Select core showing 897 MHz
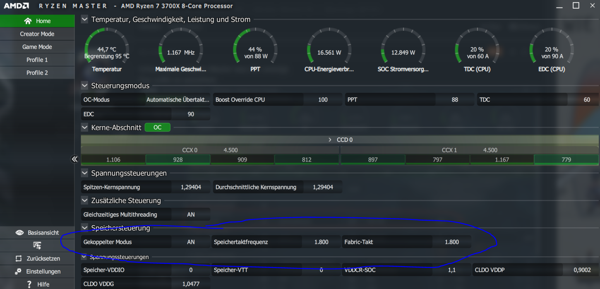The width and height of the screenshot is (600, 289). (373, 159)
